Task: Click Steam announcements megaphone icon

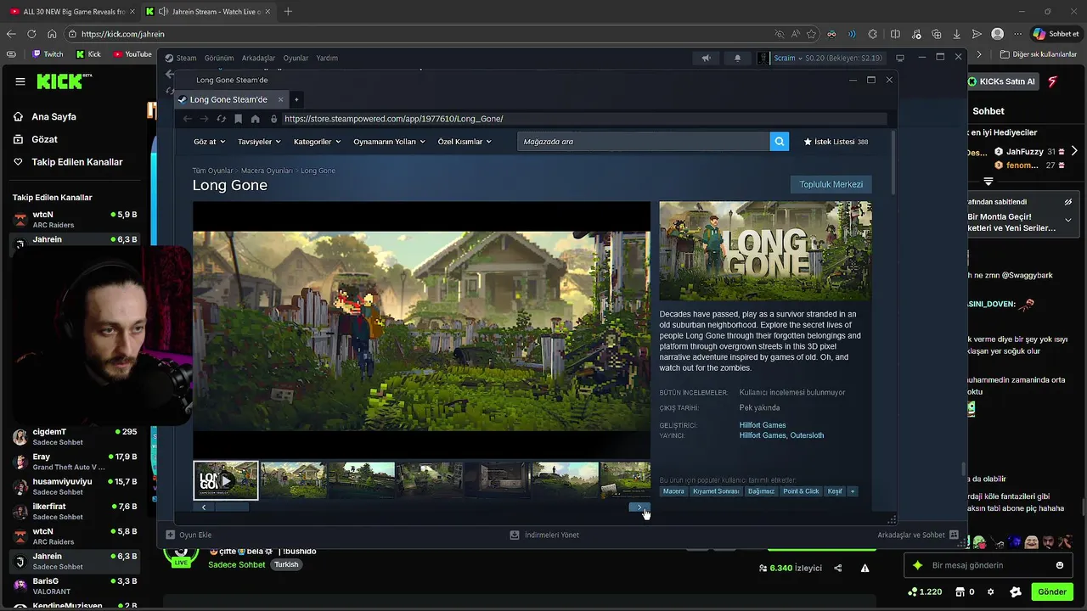Action: pyautogui.click(x=706, y=58)
